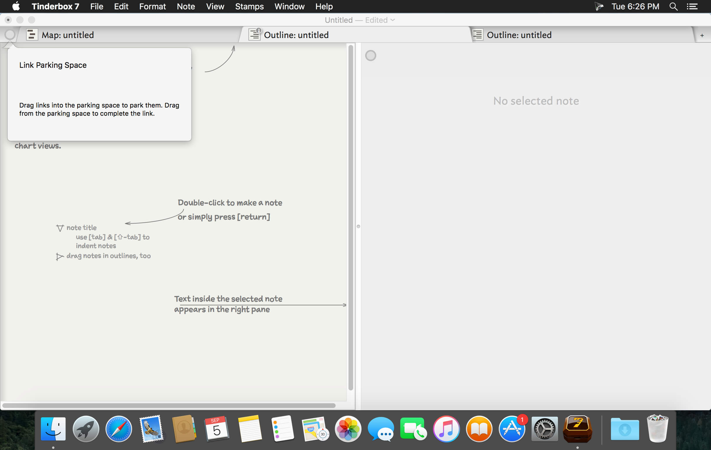This screenshot has width=711, height=450.
Task: Click the pane splitter handle dot
Action: coord(358,226)
